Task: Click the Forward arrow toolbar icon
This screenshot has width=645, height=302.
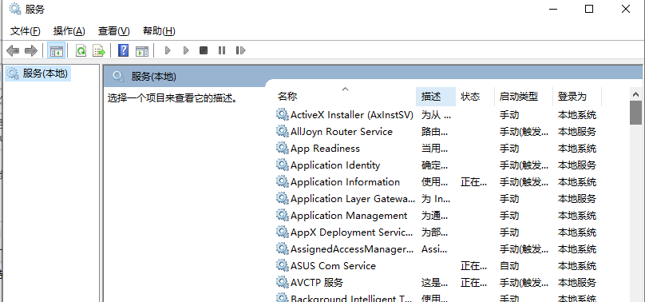Action: click(x=31, y=50)
